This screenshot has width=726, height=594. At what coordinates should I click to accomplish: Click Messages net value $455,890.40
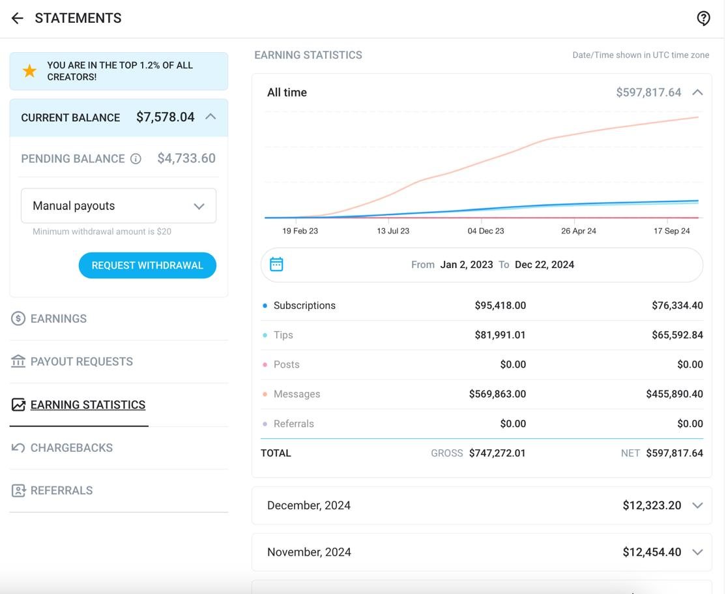click(675, 394)
